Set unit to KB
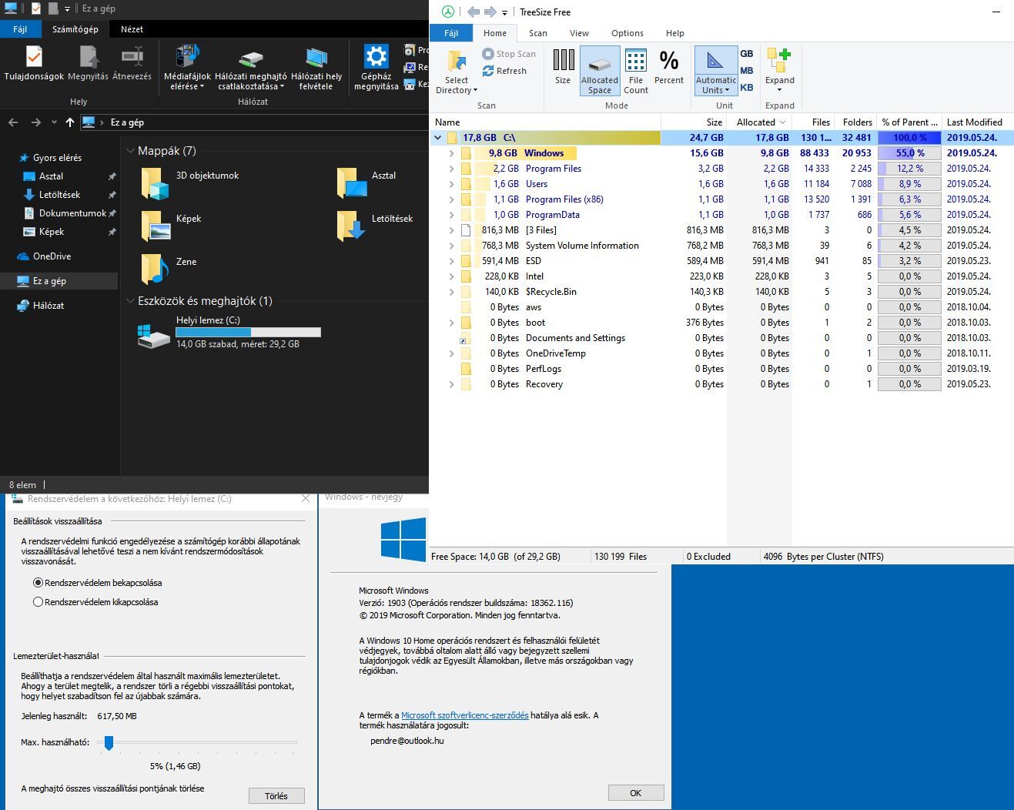Image resolution: width=1014 pixels, height=810 pixels. (x=747, y=88)
